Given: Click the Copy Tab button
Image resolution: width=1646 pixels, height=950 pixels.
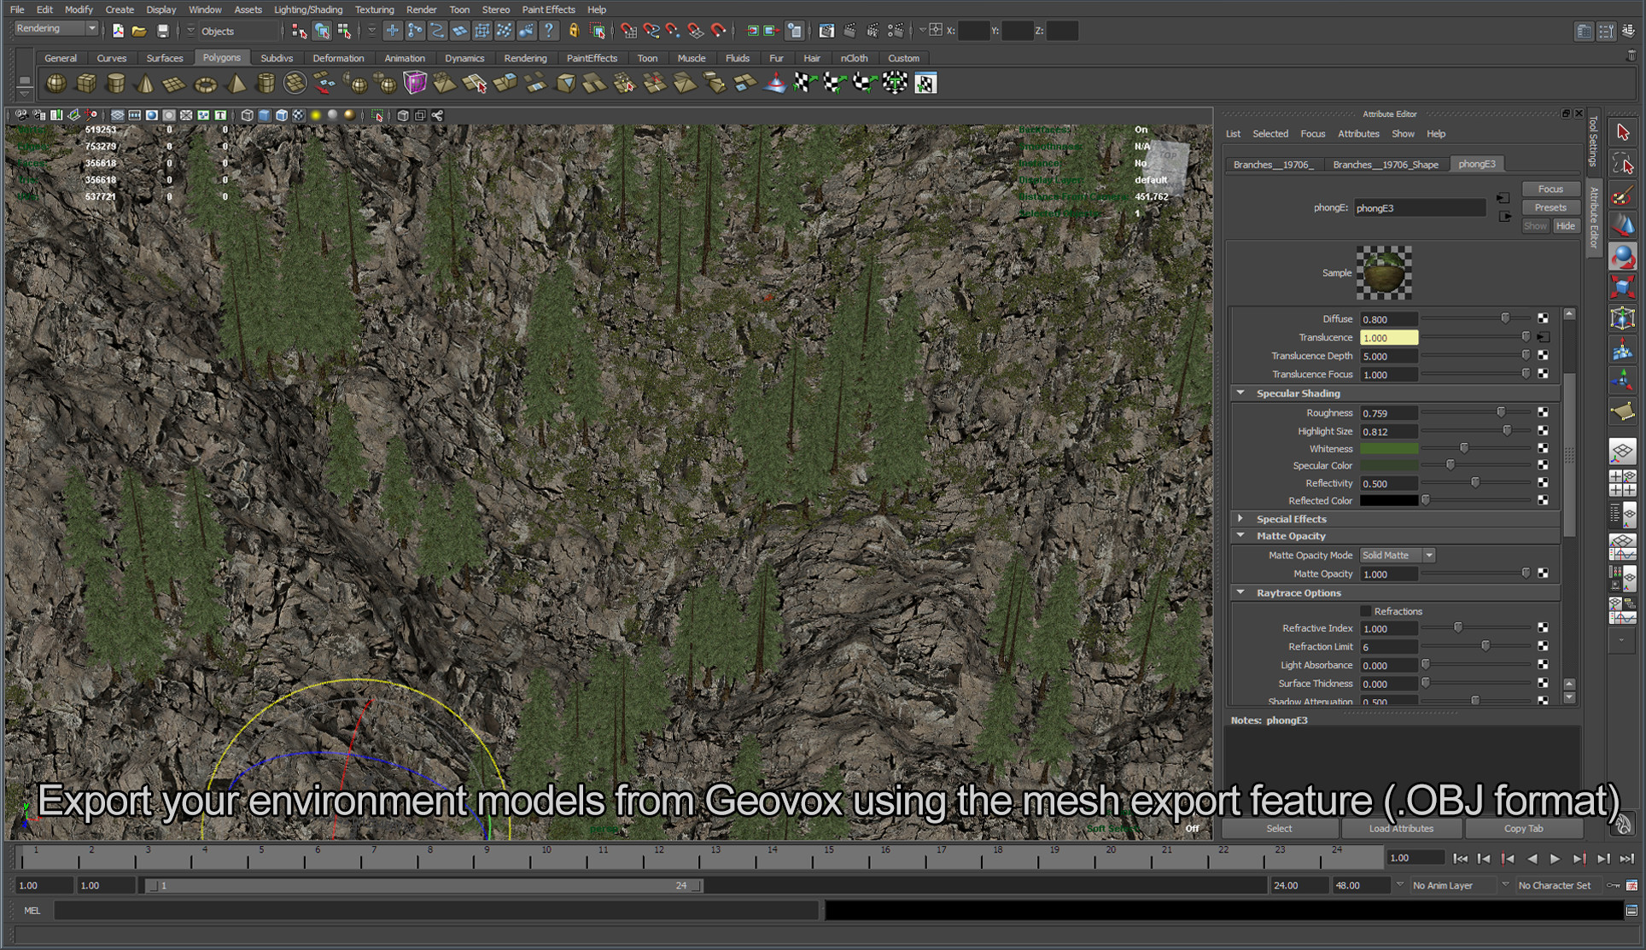Looking at the screenshot, I should click(x=1525, y=828).
